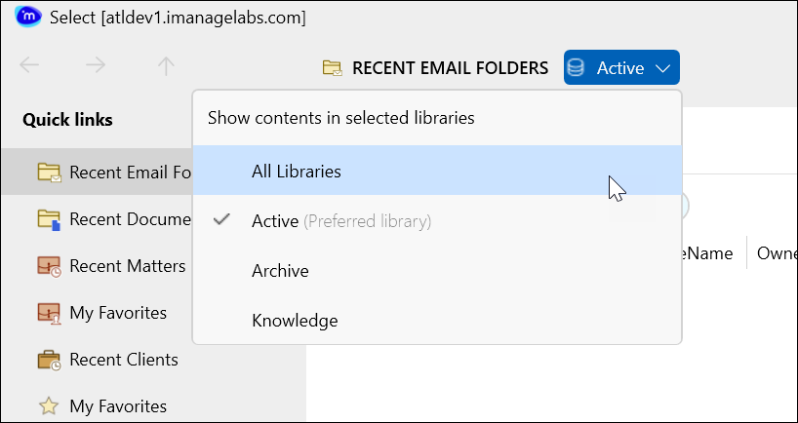Click the forward navigation arrow
The height and width of the screenshot is (423, 798).
coord(96,66)
